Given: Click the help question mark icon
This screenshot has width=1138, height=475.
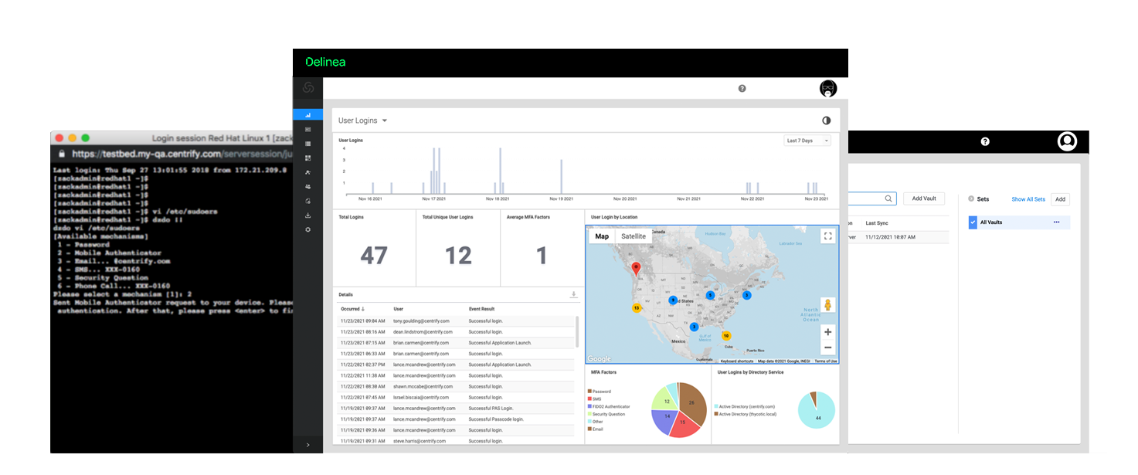Looking at the screenshot, I should [742, 88].
